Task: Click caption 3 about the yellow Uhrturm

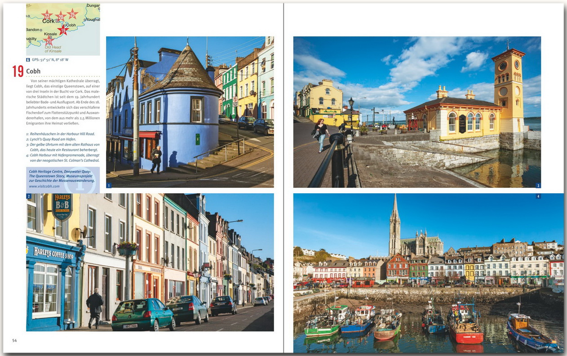Action: click(63, 147)
